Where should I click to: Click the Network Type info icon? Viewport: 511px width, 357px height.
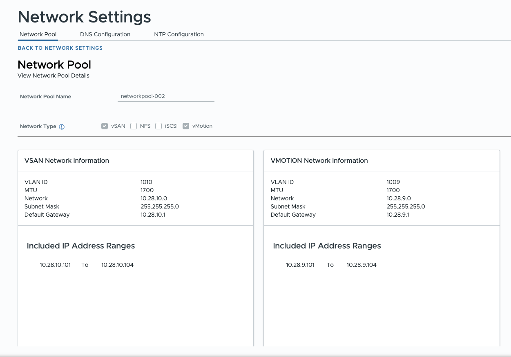(x=61, y=126)
